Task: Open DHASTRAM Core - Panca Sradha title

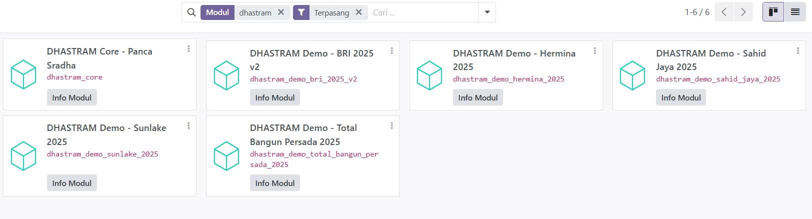Action: coord(99,58)
